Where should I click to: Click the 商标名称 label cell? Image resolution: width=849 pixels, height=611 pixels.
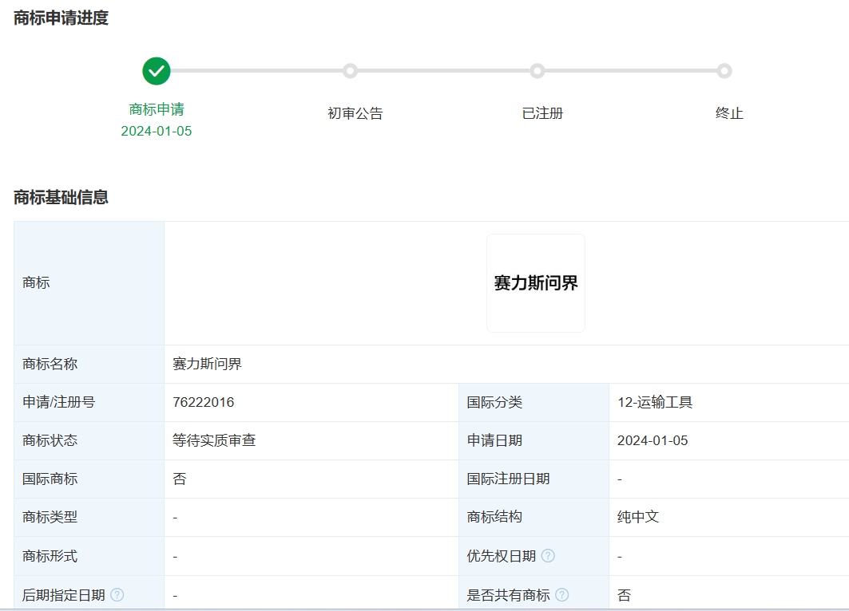[x=89, y=364]
